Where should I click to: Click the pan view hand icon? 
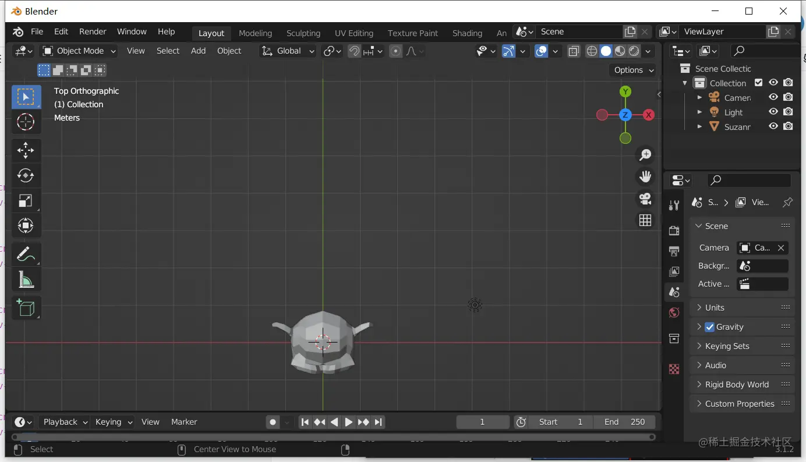point(645,177)
